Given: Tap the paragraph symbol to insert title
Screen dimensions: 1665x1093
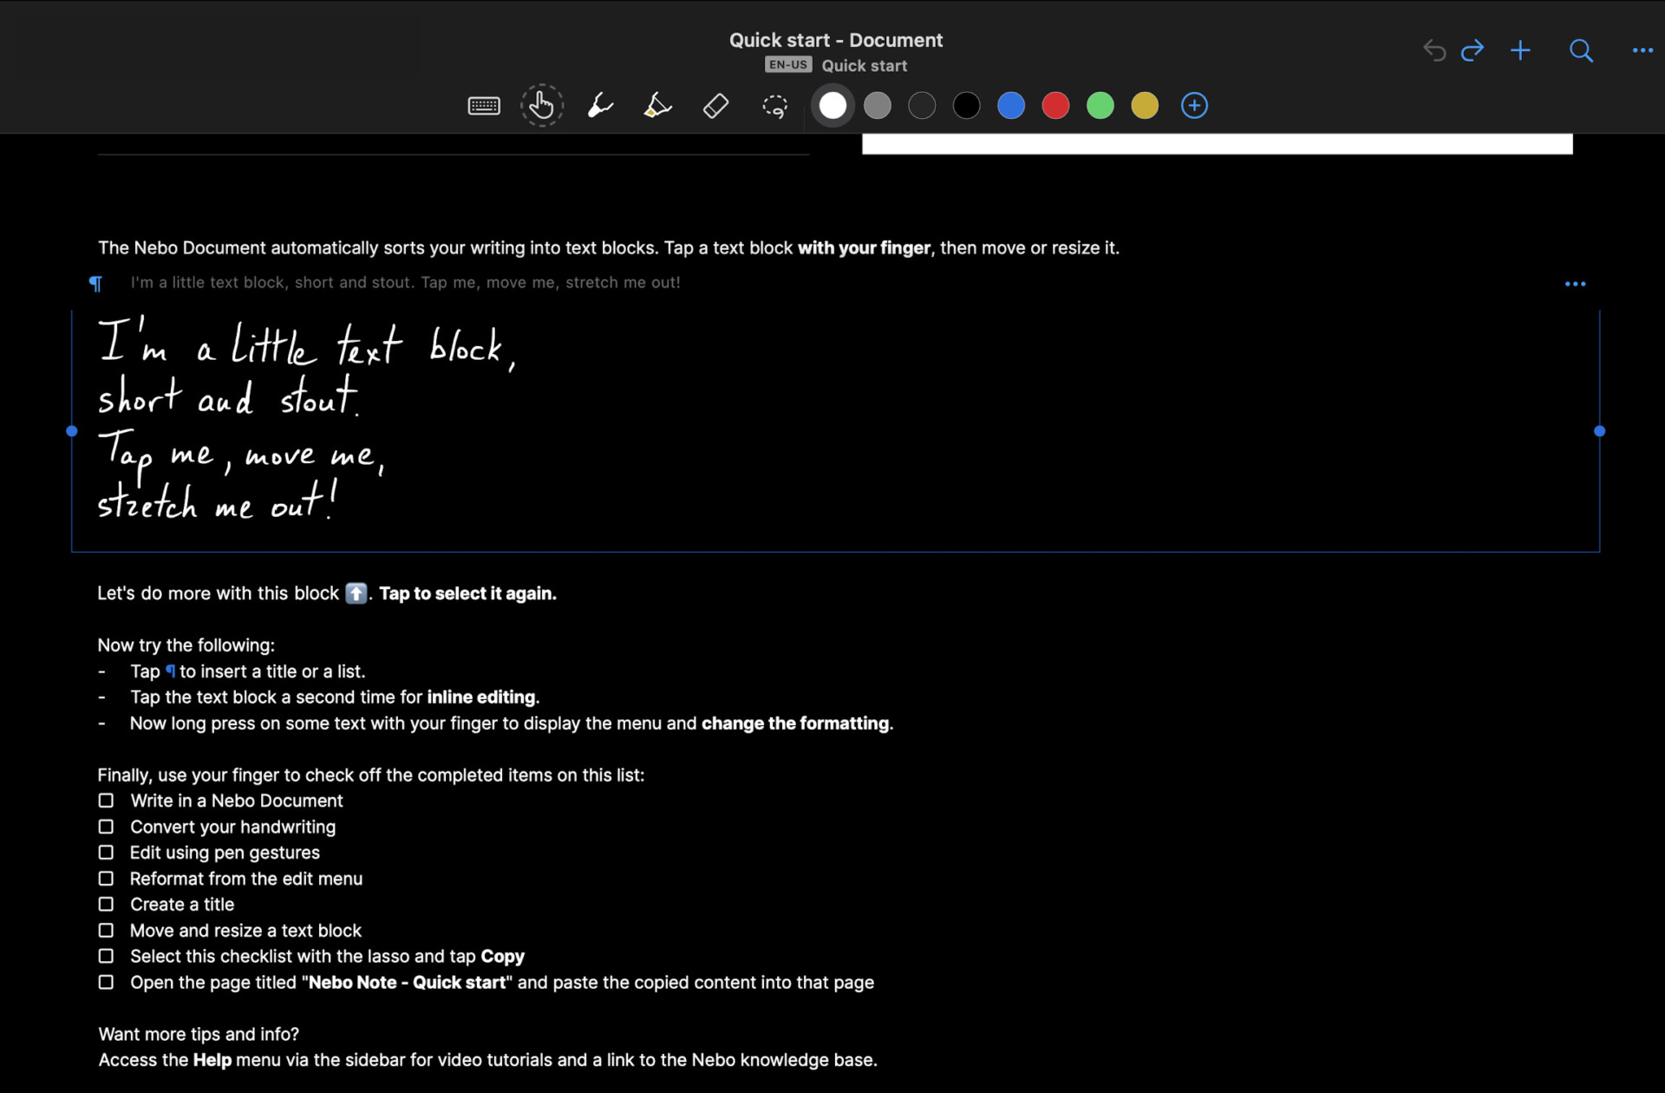Looking at the screenshot, I should tap(95, 284).
